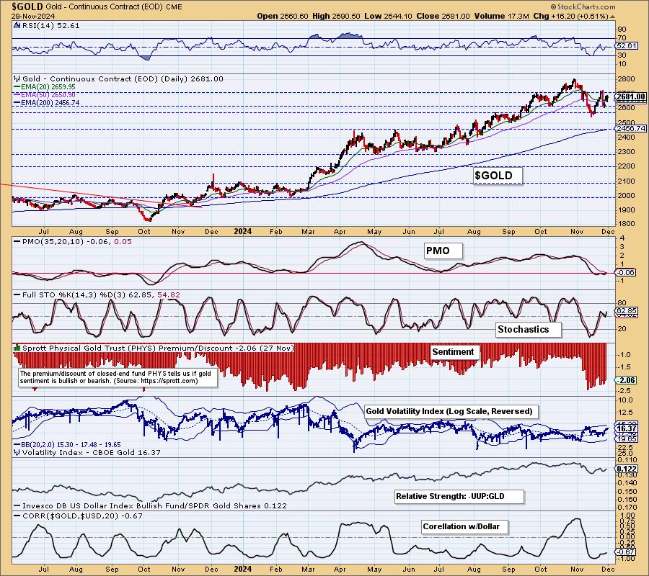
Task: Click the $GOLD annotation box on the price chart
Action: 497,176
